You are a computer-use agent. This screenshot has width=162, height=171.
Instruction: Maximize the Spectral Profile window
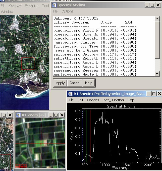click(x=154, y=94)
